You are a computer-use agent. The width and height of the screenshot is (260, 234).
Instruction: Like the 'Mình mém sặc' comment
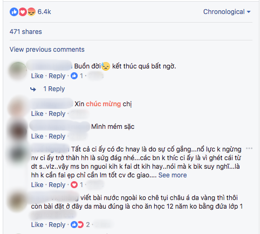click(37, 136)
